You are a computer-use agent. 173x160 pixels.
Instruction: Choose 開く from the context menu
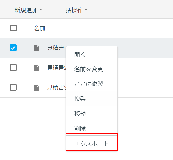pyautogui.click(x=80, y=54)
